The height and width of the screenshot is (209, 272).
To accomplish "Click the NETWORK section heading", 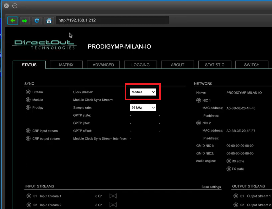I will click(x=203, y=84).
